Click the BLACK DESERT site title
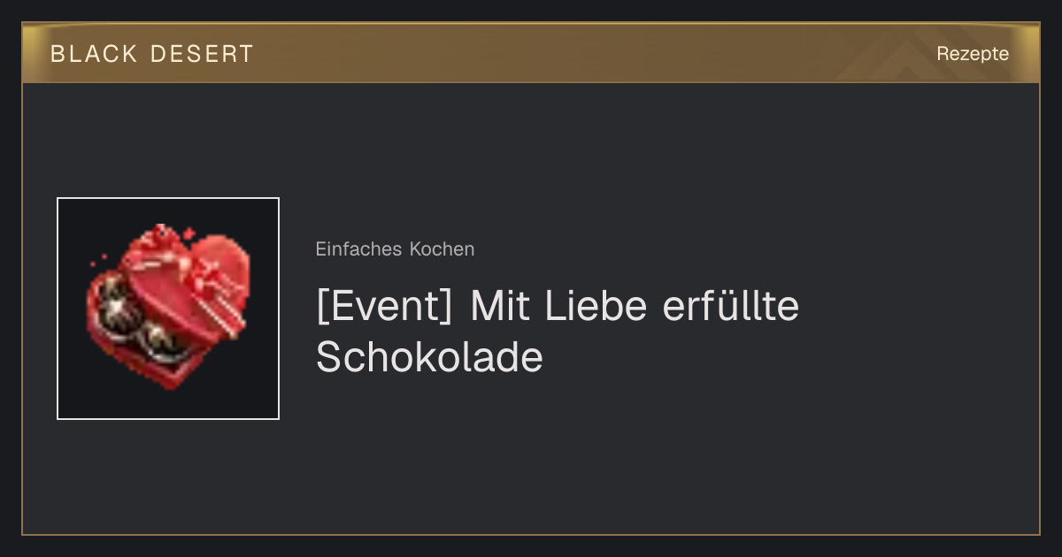1062x557 pixels. tap(152, 54)
